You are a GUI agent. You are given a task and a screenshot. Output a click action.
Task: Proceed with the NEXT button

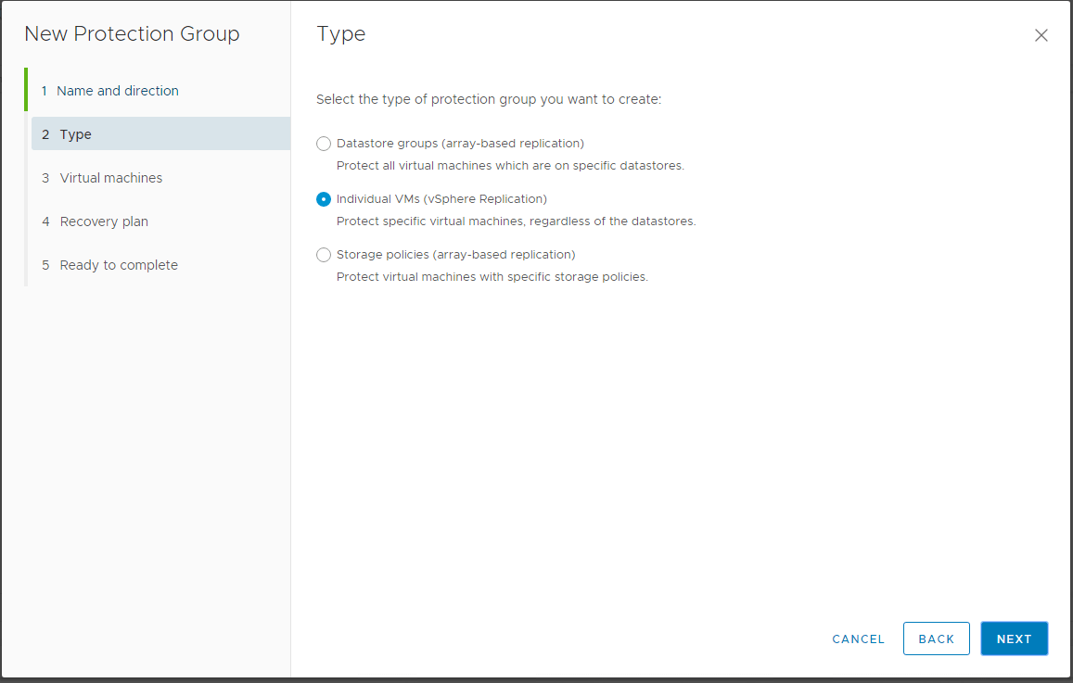coord(1014,639)
